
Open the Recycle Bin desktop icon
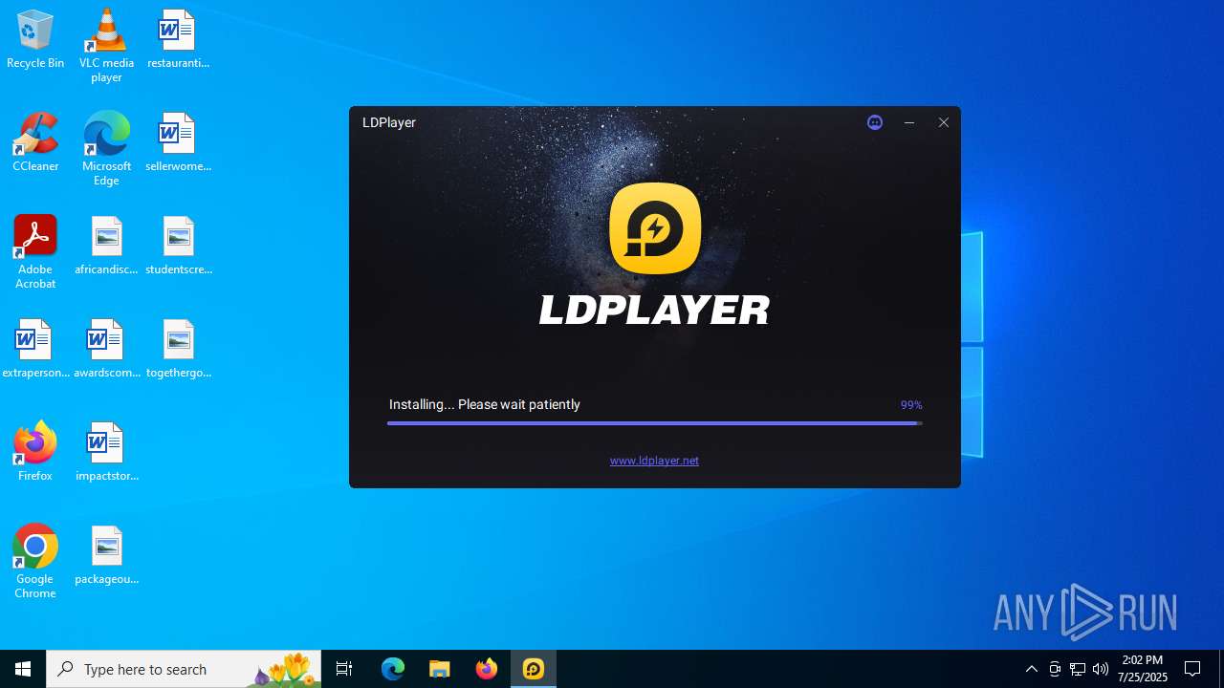tap(35, 40)
